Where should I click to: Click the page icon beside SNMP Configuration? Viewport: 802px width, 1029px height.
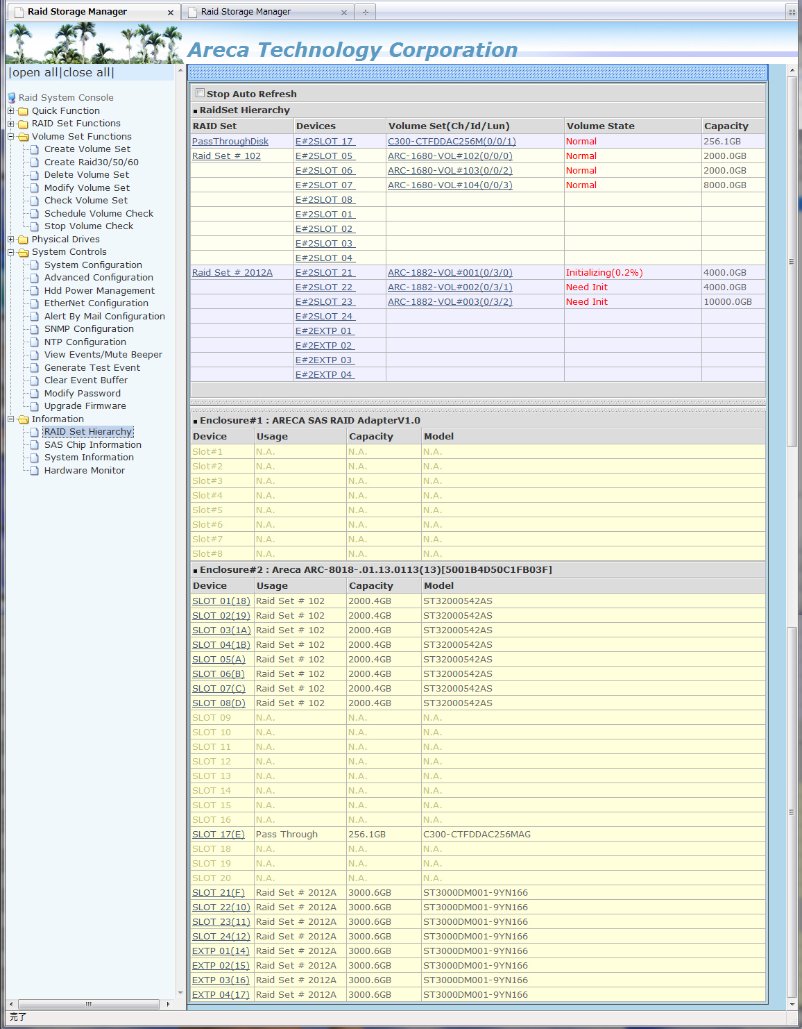[x=35, y=329]
